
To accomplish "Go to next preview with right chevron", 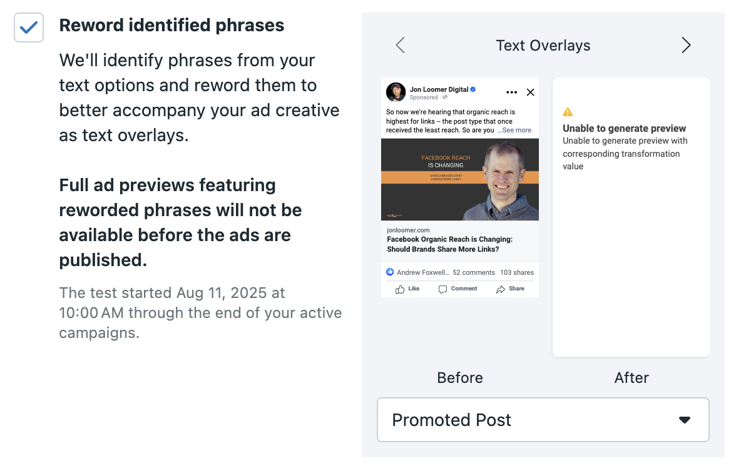I will point(686,46).
